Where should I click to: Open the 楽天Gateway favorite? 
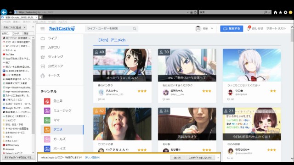coord(11,145)
